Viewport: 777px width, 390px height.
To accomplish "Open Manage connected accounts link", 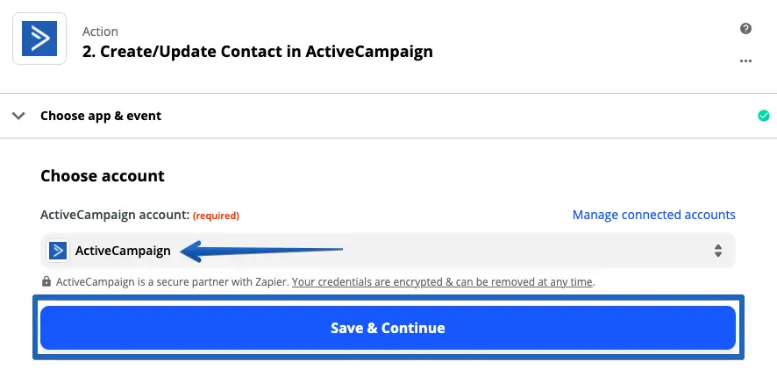I will [653, 215].
